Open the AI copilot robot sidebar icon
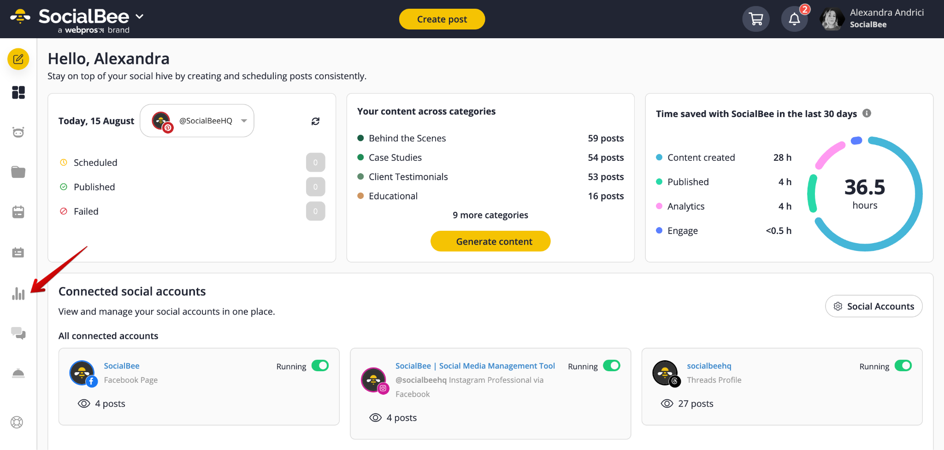This screenshot has width=944, height=450. point(18,132)
